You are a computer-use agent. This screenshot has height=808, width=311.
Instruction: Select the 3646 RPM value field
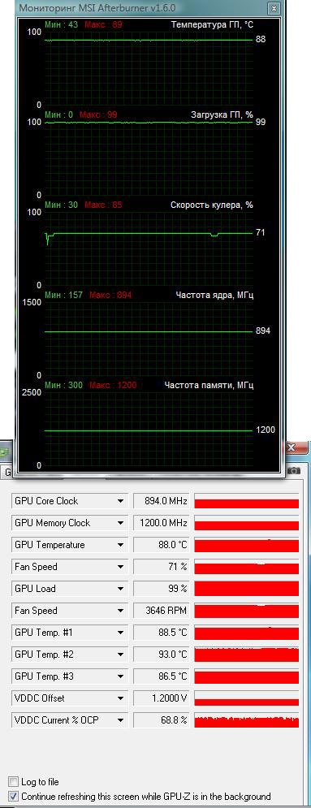162,611
